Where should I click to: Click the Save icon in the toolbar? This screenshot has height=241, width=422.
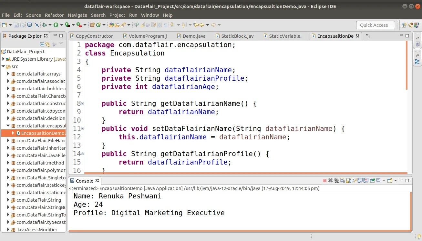pyautogui.click(x=17, y=25)
